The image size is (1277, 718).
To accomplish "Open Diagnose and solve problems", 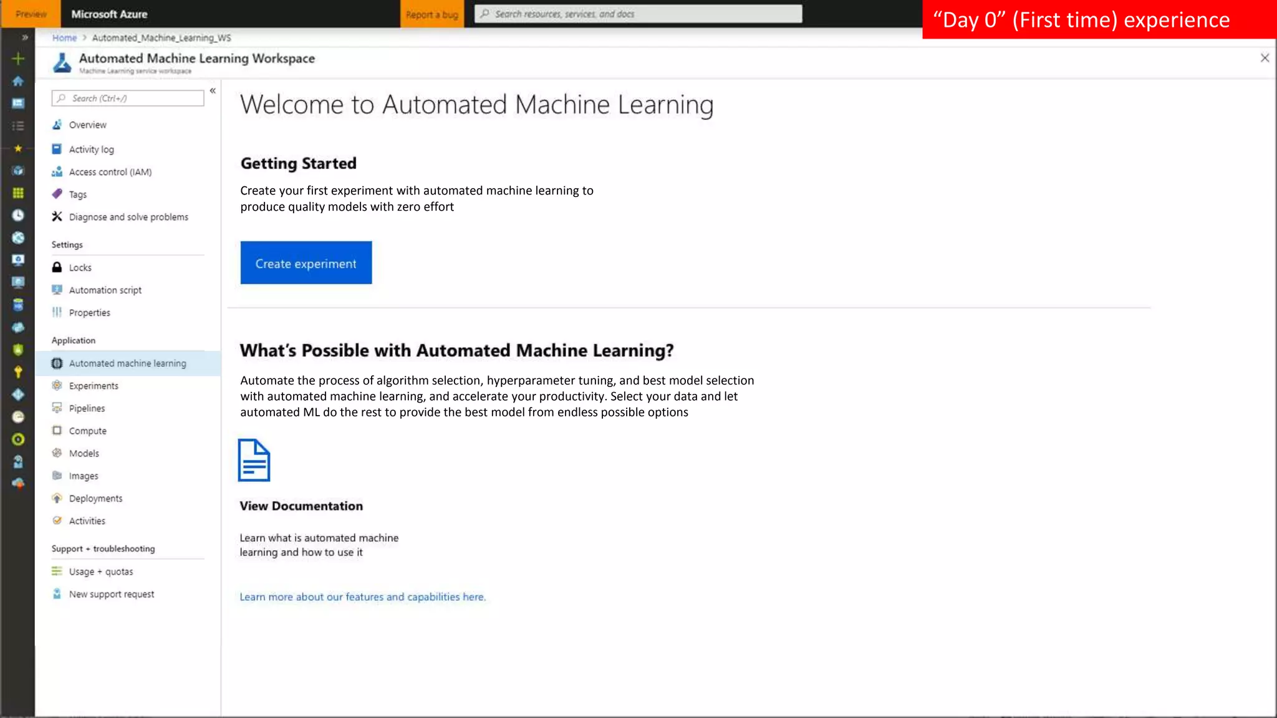I will coord(128,217).
